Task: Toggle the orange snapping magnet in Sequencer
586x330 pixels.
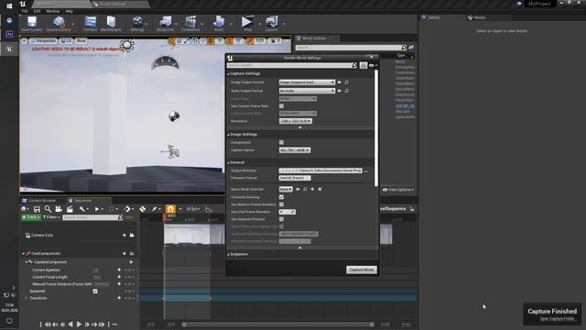Action: point(170,209)
